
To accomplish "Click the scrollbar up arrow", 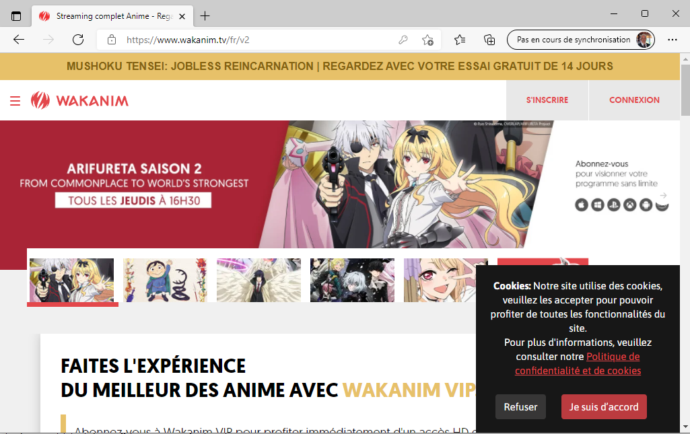I will 685,59.
